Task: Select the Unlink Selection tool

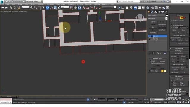Action: pyautogui.click(x=15, y=8)
